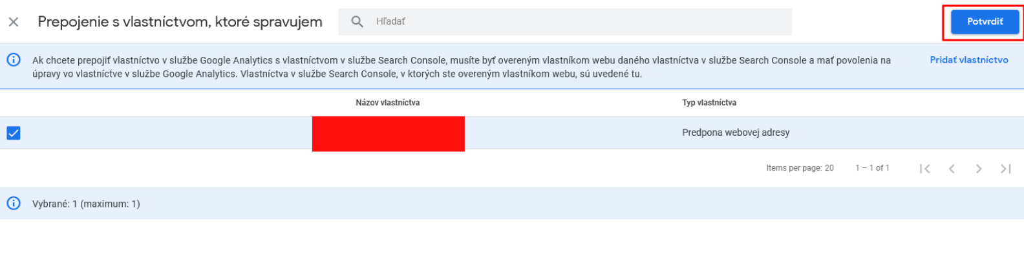Sort by Názov vlastníctva column header

tap(388, 103)
